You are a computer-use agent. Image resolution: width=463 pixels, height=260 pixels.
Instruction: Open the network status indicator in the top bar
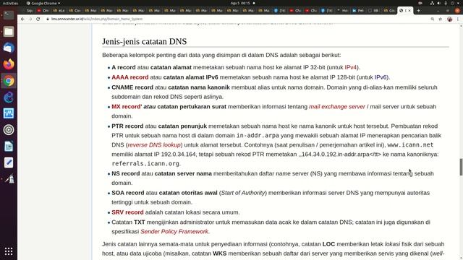[432, 3]
